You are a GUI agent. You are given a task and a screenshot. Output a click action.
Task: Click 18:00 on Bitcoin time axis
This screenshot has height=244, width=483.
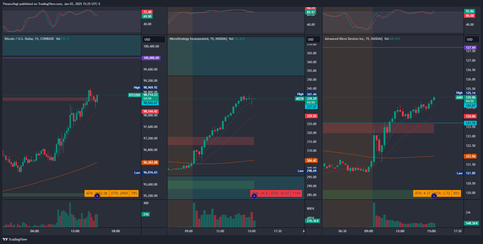pos(116,231)
